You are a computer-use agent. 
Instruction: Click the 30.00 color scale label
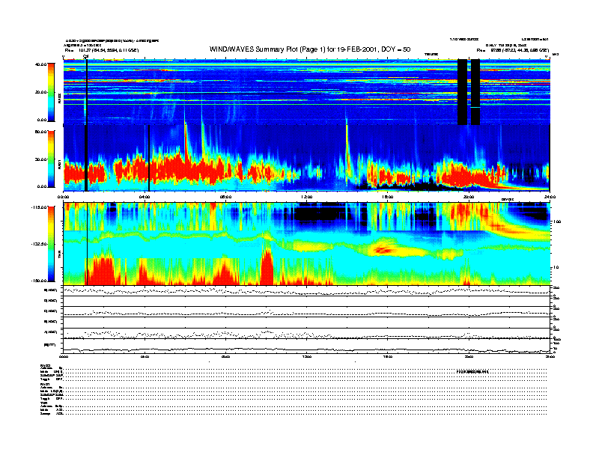pos(41,159)
